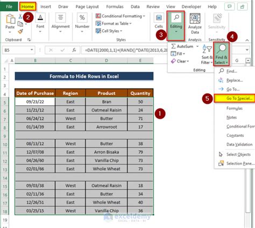This screenshot has width=255, height=228.
Task: Open Find & Select menu
Action: (221, 54)
